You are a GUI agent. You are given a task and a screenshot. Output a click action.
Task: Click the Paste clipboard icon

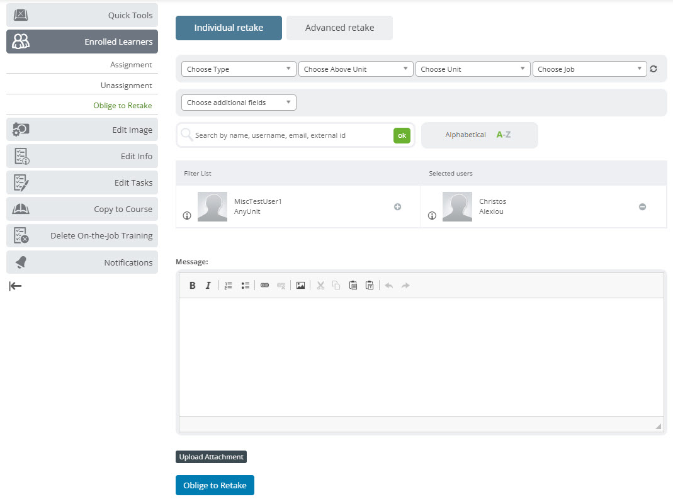[x=353, y=285]
